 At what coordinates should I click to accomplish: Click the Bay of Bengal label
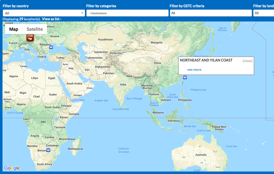134,98
